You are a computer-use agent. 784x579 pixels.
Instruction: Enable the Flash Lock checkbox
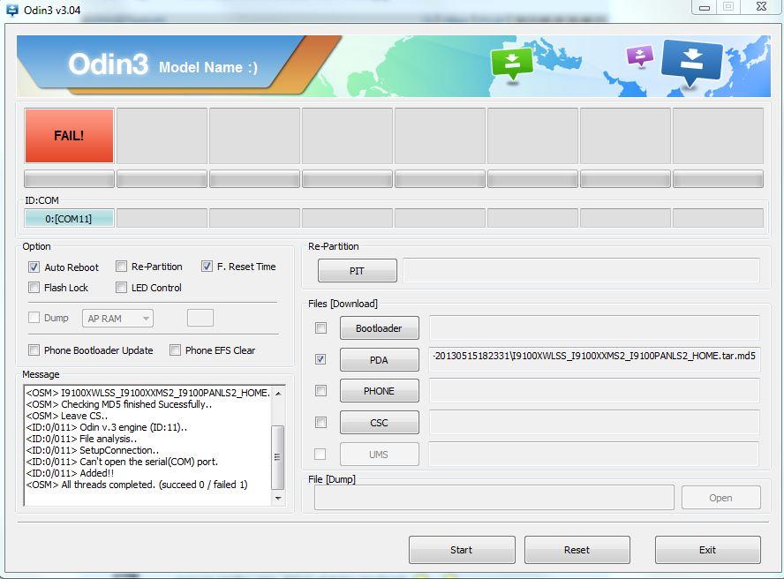click(34, 288)
